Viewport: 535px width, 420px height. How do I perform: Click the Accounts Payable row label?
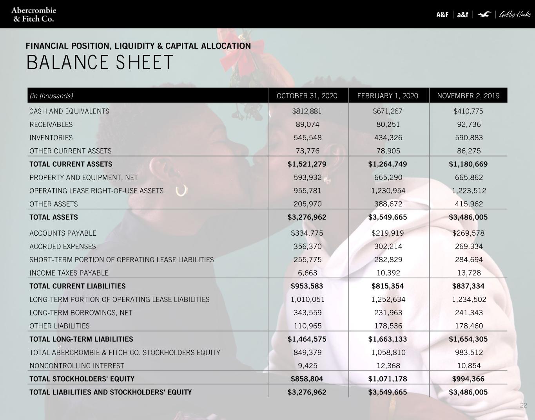[63, 233]
